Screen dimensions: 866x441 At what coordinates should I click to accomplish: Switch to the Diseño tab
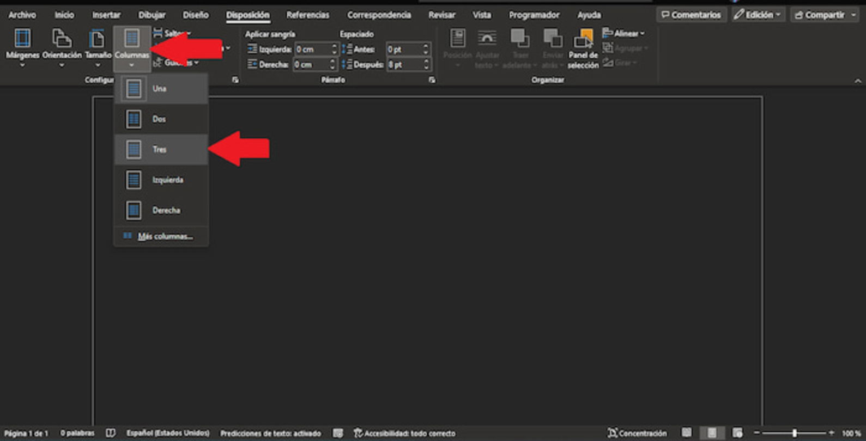(196, 15)
